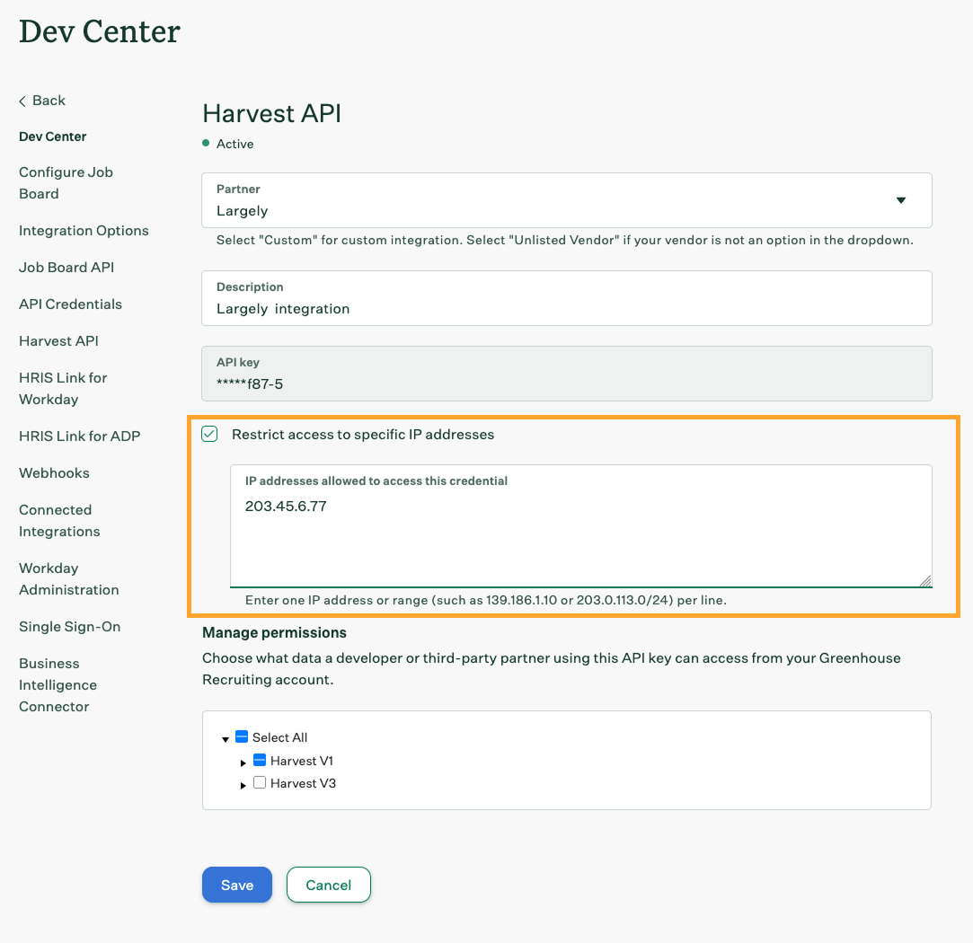Grab the textarea resize handle
The width and height of the screenshot is (973, 943).
point(924,581)
